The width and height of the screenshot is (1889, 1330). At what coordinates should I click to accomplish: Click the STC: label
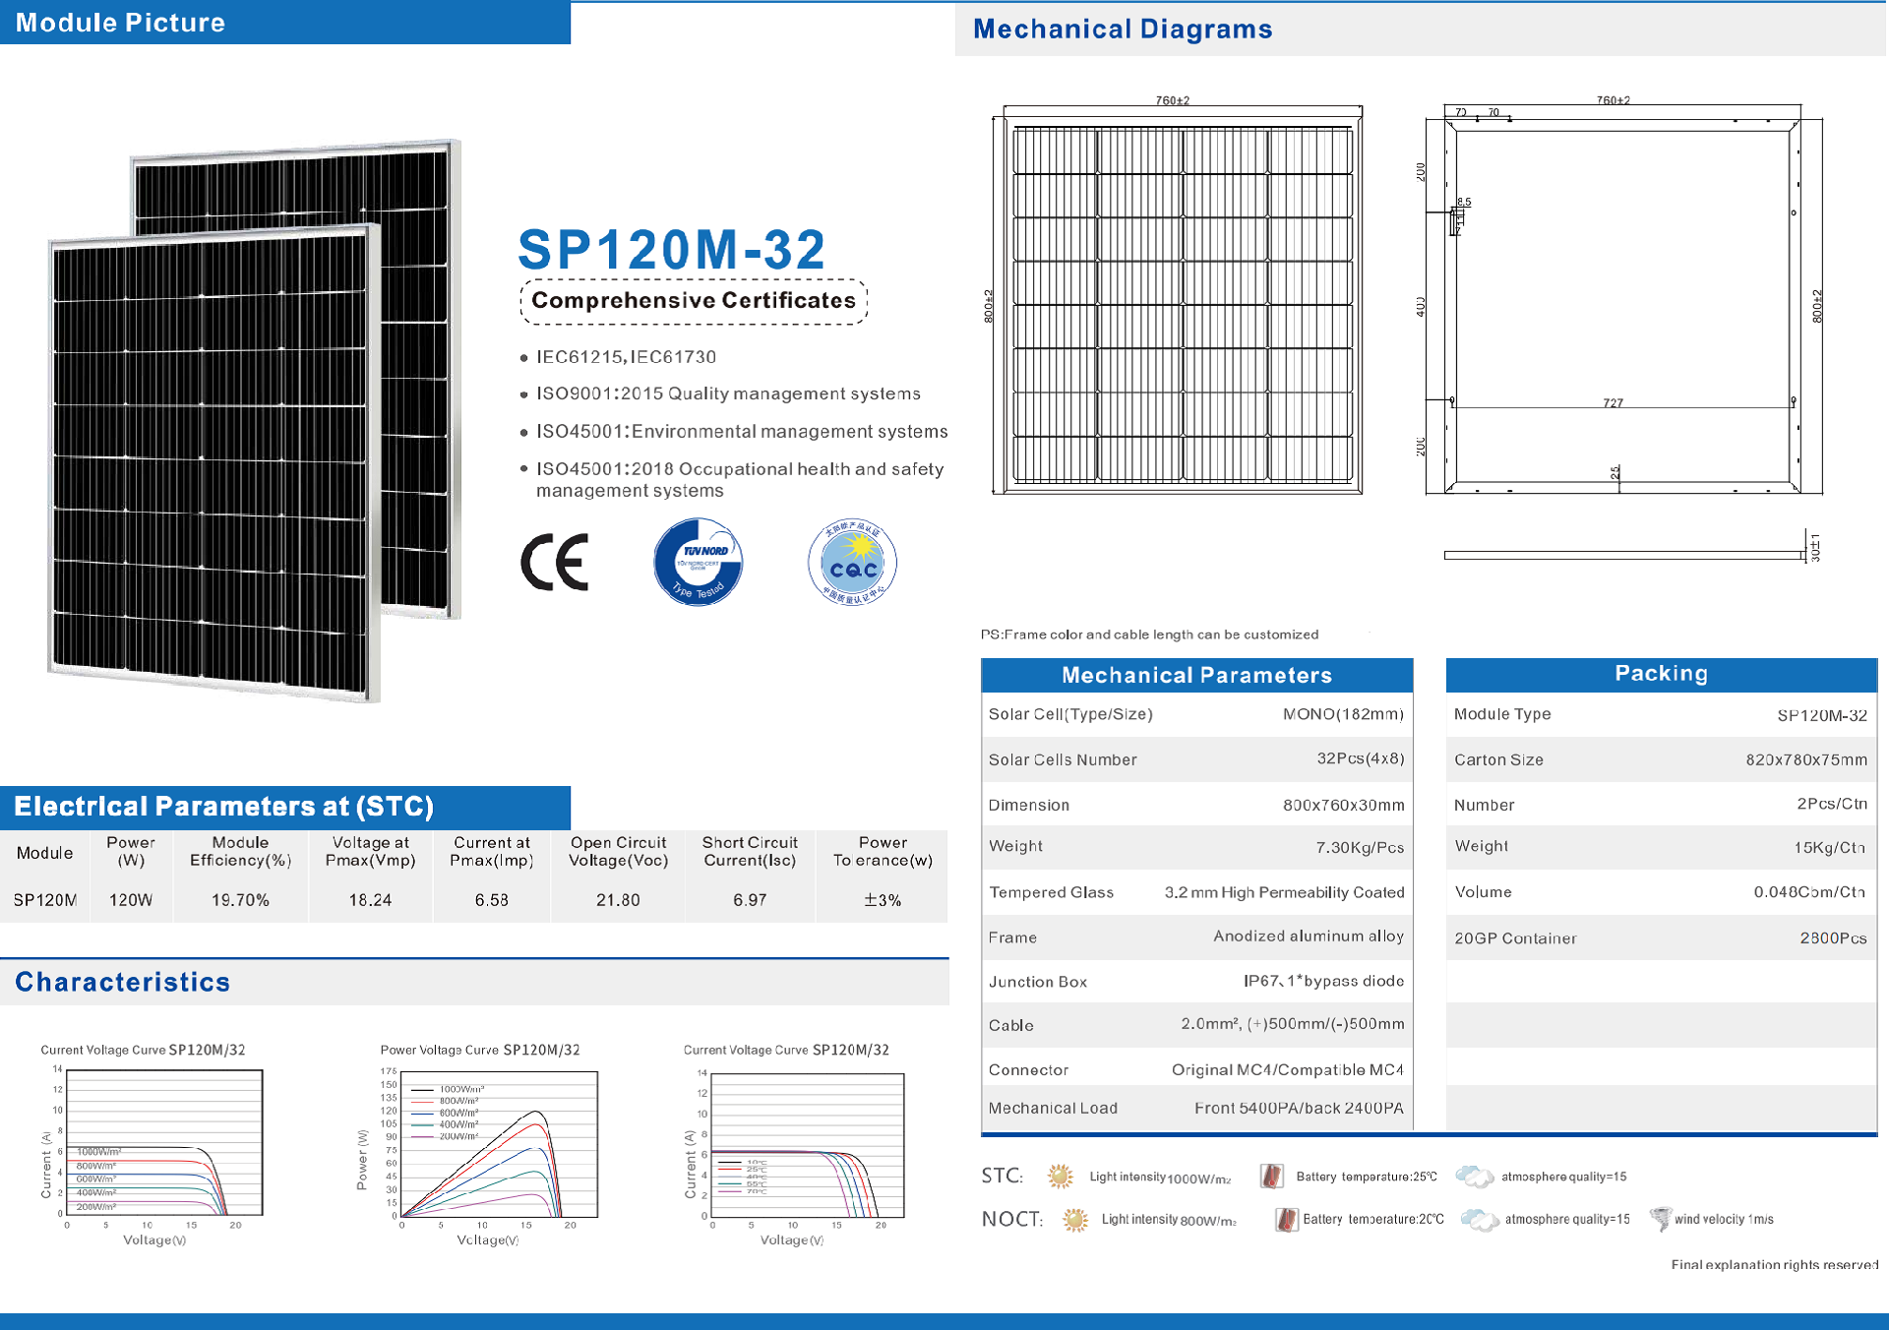(1002, 1176)
